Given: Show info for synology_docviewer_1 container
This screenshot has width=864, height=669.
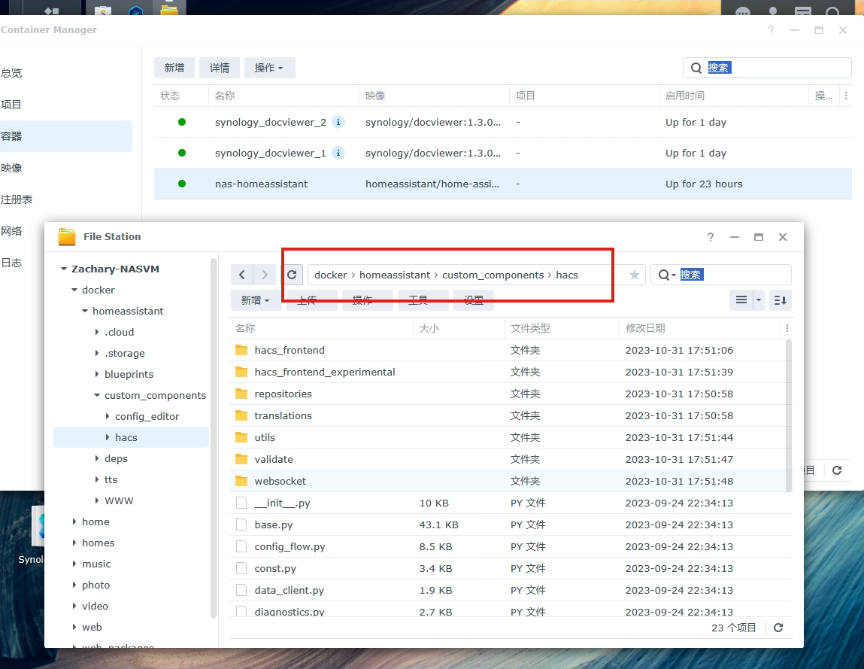Looking at the screenshot, I should (338, 153).
